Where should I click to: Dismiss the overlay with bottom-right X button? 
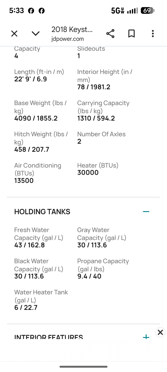click(160, 332)
